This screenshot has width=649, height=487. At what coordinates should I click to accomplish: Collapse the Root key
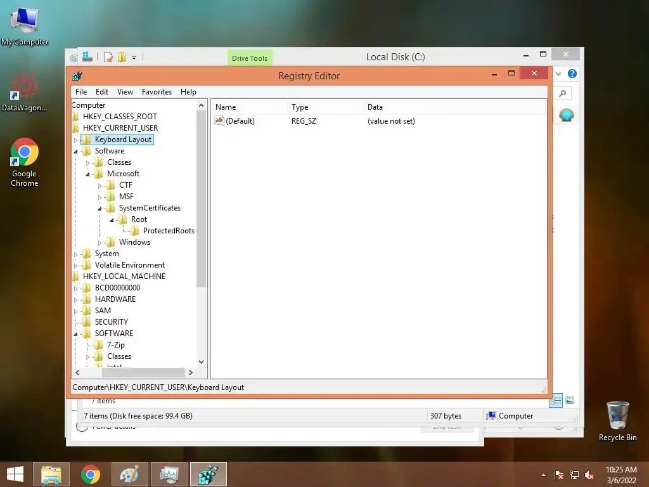click(112, 220)
